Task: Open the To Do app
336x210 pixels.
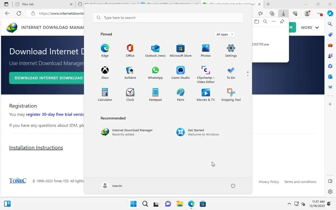Action: pos(231,72)
